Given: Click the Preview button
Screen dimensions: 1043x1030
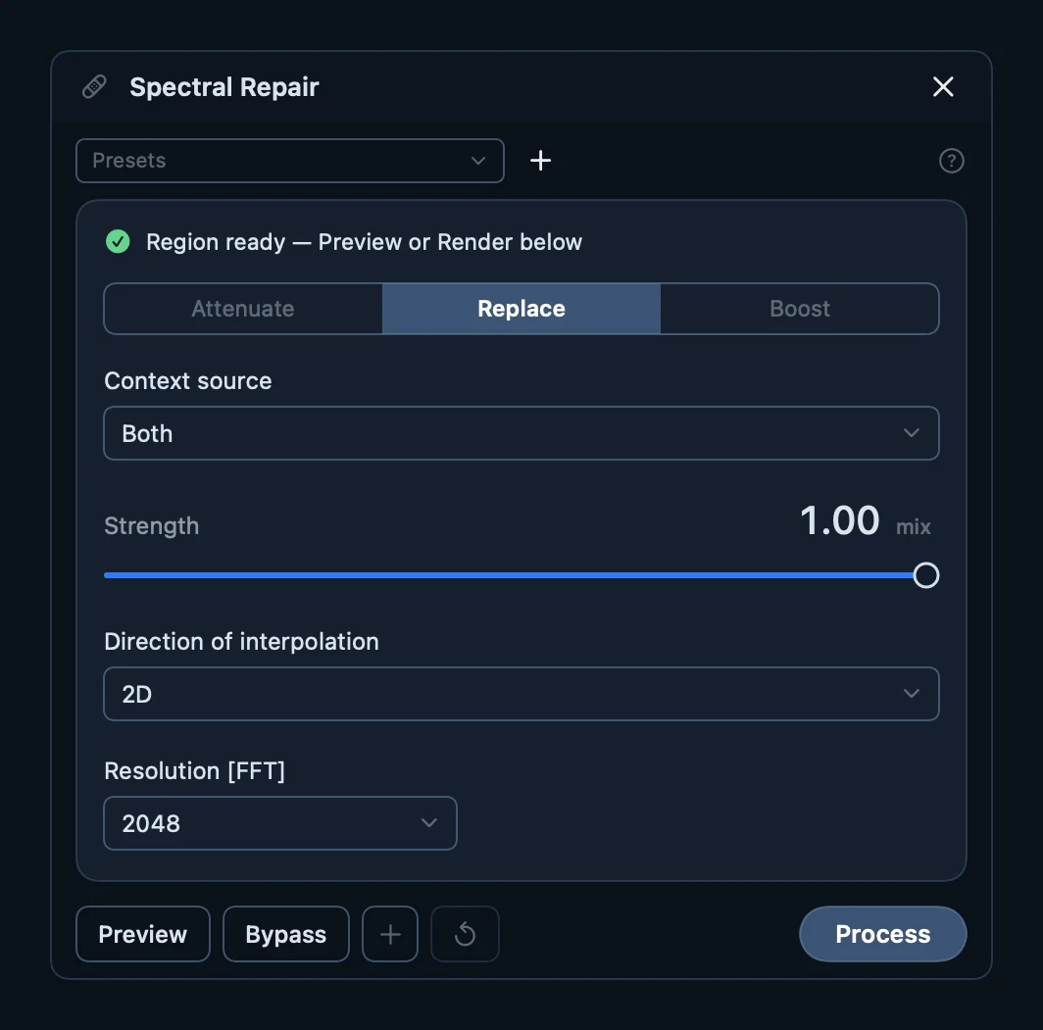Looking at the screenshot, I should 143,934.
